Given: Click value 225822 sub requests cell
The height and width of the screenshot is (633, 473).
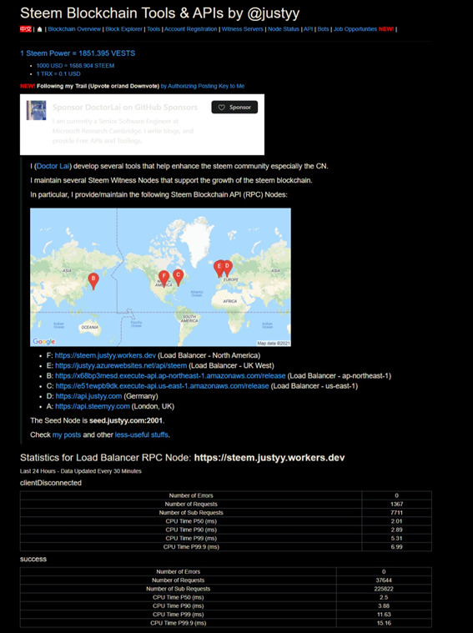Looking at the screenshot, I should 384,589.
